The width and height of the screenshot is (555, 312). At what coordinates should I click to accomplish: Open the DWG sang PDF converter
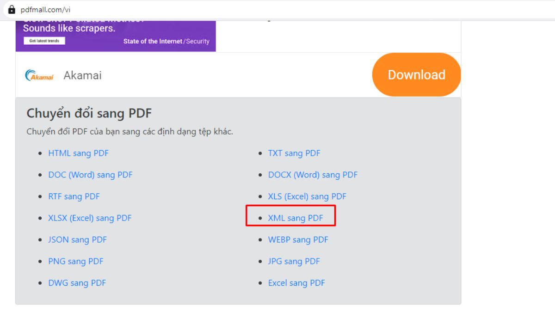[x=77, y=282]
